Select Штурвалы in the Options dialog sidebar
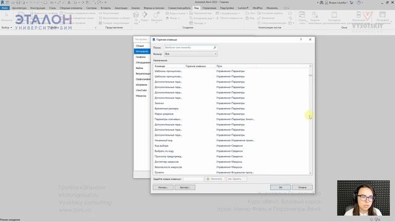395x222 pixels. tap(142, 84)
